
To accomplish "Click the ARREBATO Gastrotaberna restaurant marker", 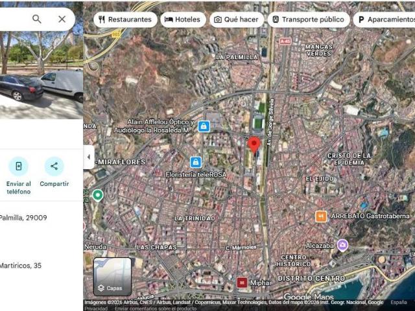I will pyautogui.click(x=321, y=216).
